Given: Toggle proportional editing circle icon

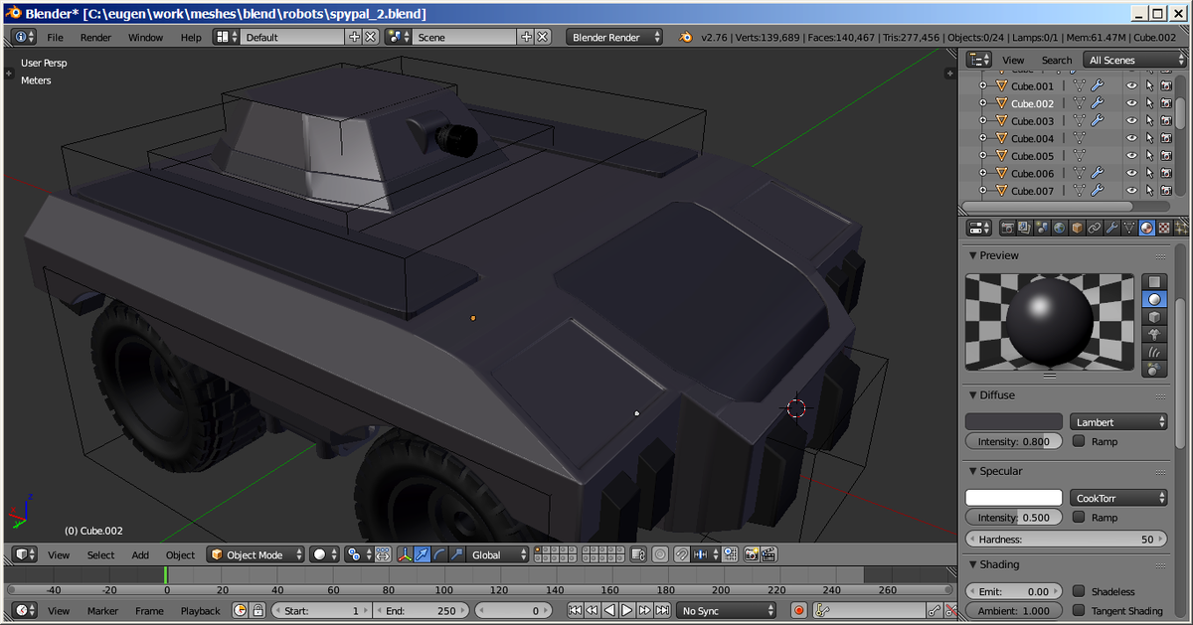Looking at the screenshot, I should [659, 554].
